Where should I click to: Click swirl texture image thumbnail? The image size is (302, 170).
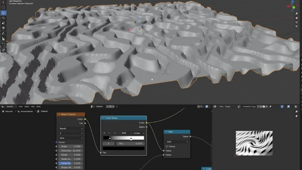(x=254, y=143)
